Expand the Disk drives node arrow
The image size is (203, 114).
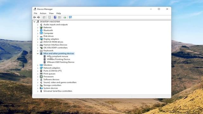click(38, 36)
